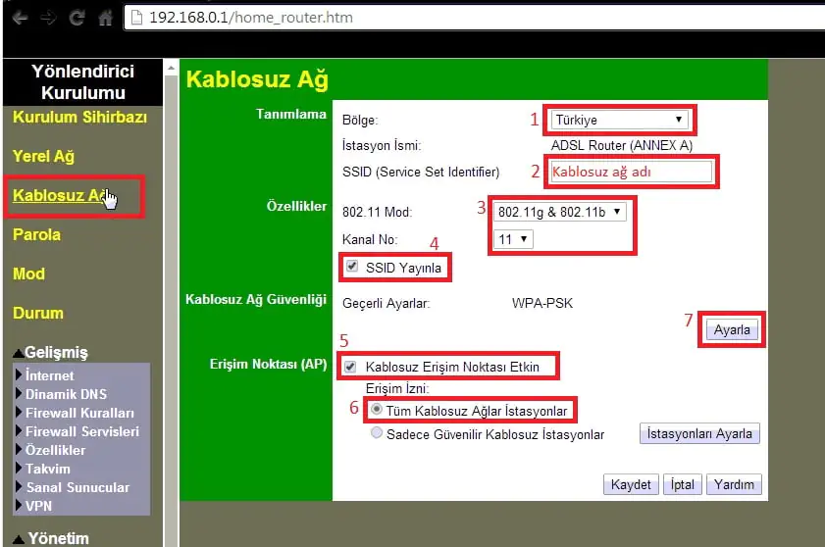Select Sadece Güvenilir Kablosuz İstasyonlar radio
This screenshot has height=547, width=825.
(x=376, y=432)
